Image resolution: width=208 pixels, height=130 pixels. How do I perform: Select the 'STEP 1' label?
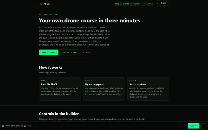(44, 81)
